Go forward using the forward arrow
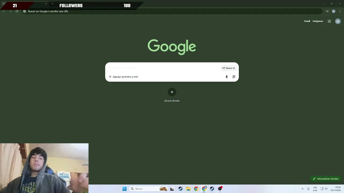344x193 pixels. (x=10, y=11)
